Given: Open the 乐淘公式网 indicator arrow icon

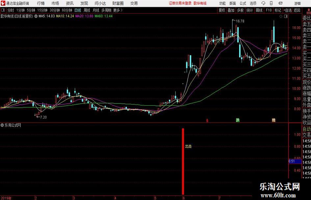Looking at the screenshot, I should tap(2, 125).
